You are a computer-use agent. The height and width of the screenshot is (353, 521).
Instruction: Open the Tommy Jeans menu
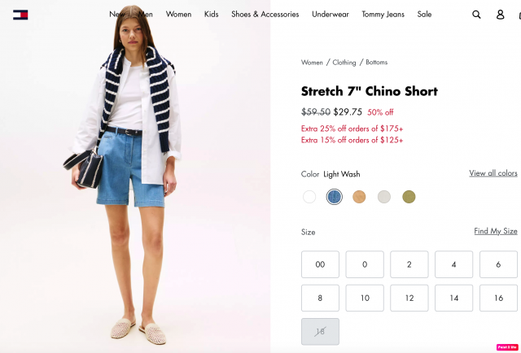[x=383, y=15]
